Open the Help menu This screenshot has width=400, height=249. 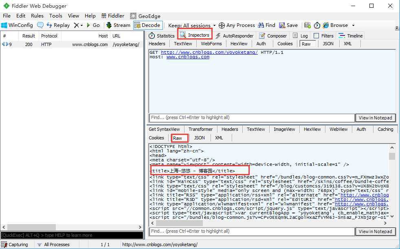[x=90, y=16]
